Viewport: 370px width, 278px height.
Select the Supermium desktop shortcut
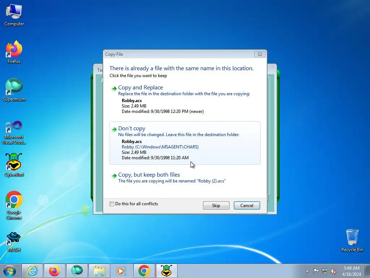click(14, 90)
